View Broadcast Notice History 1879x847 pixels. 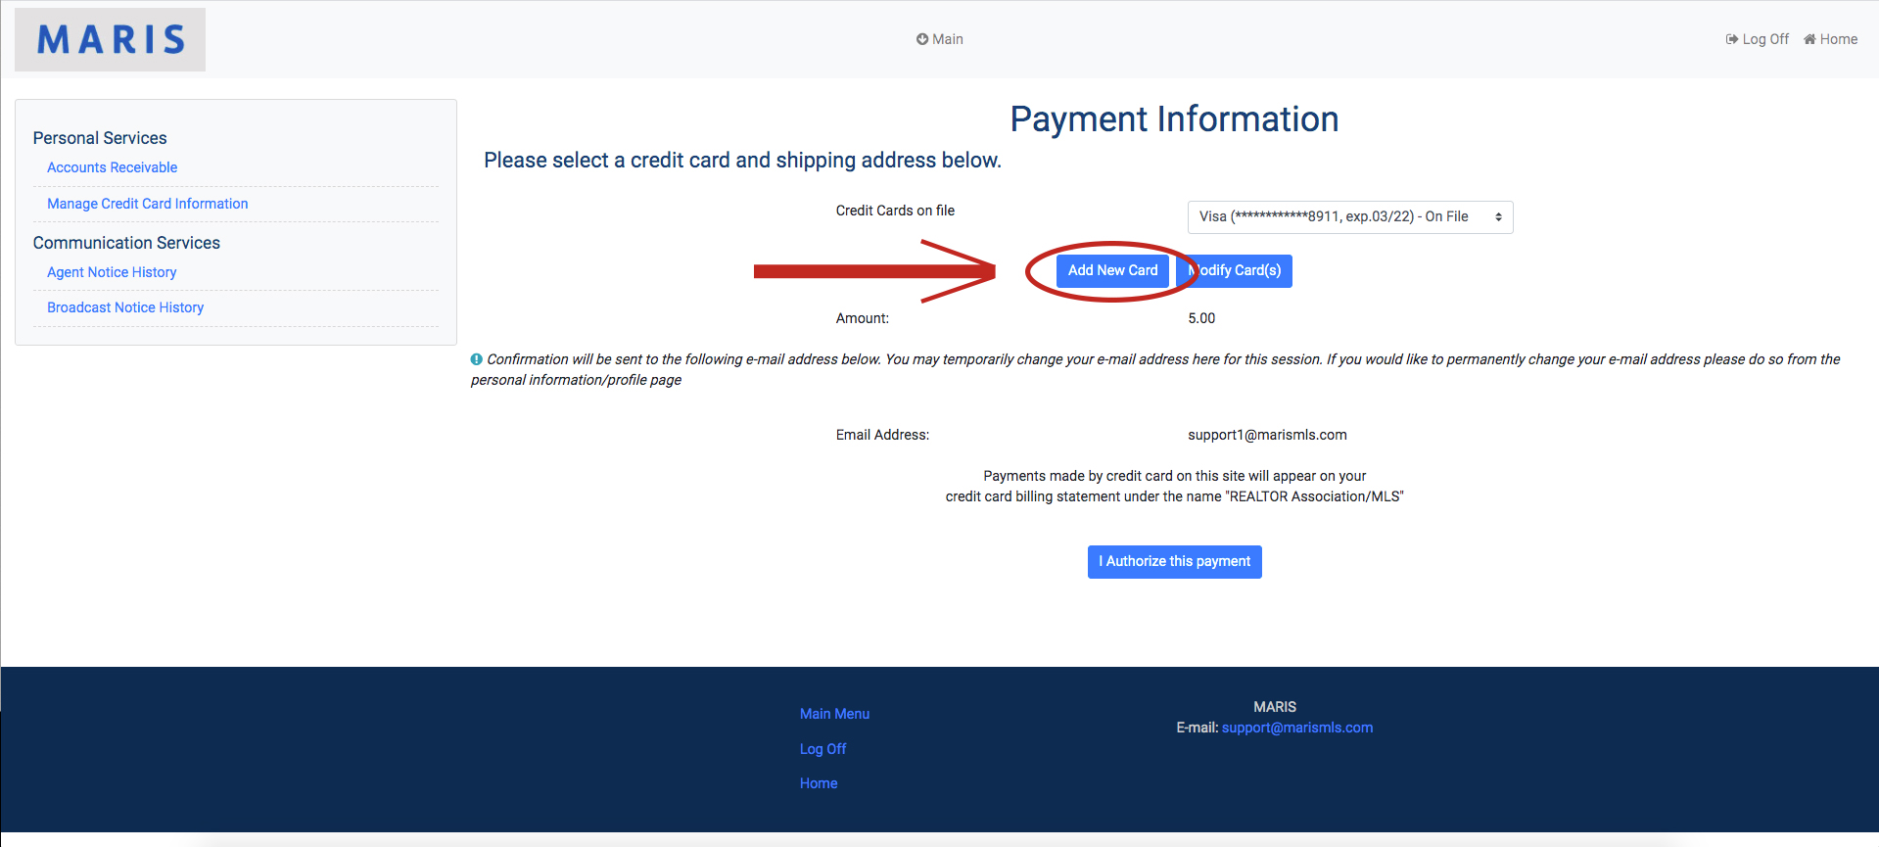tap(125, 307)
